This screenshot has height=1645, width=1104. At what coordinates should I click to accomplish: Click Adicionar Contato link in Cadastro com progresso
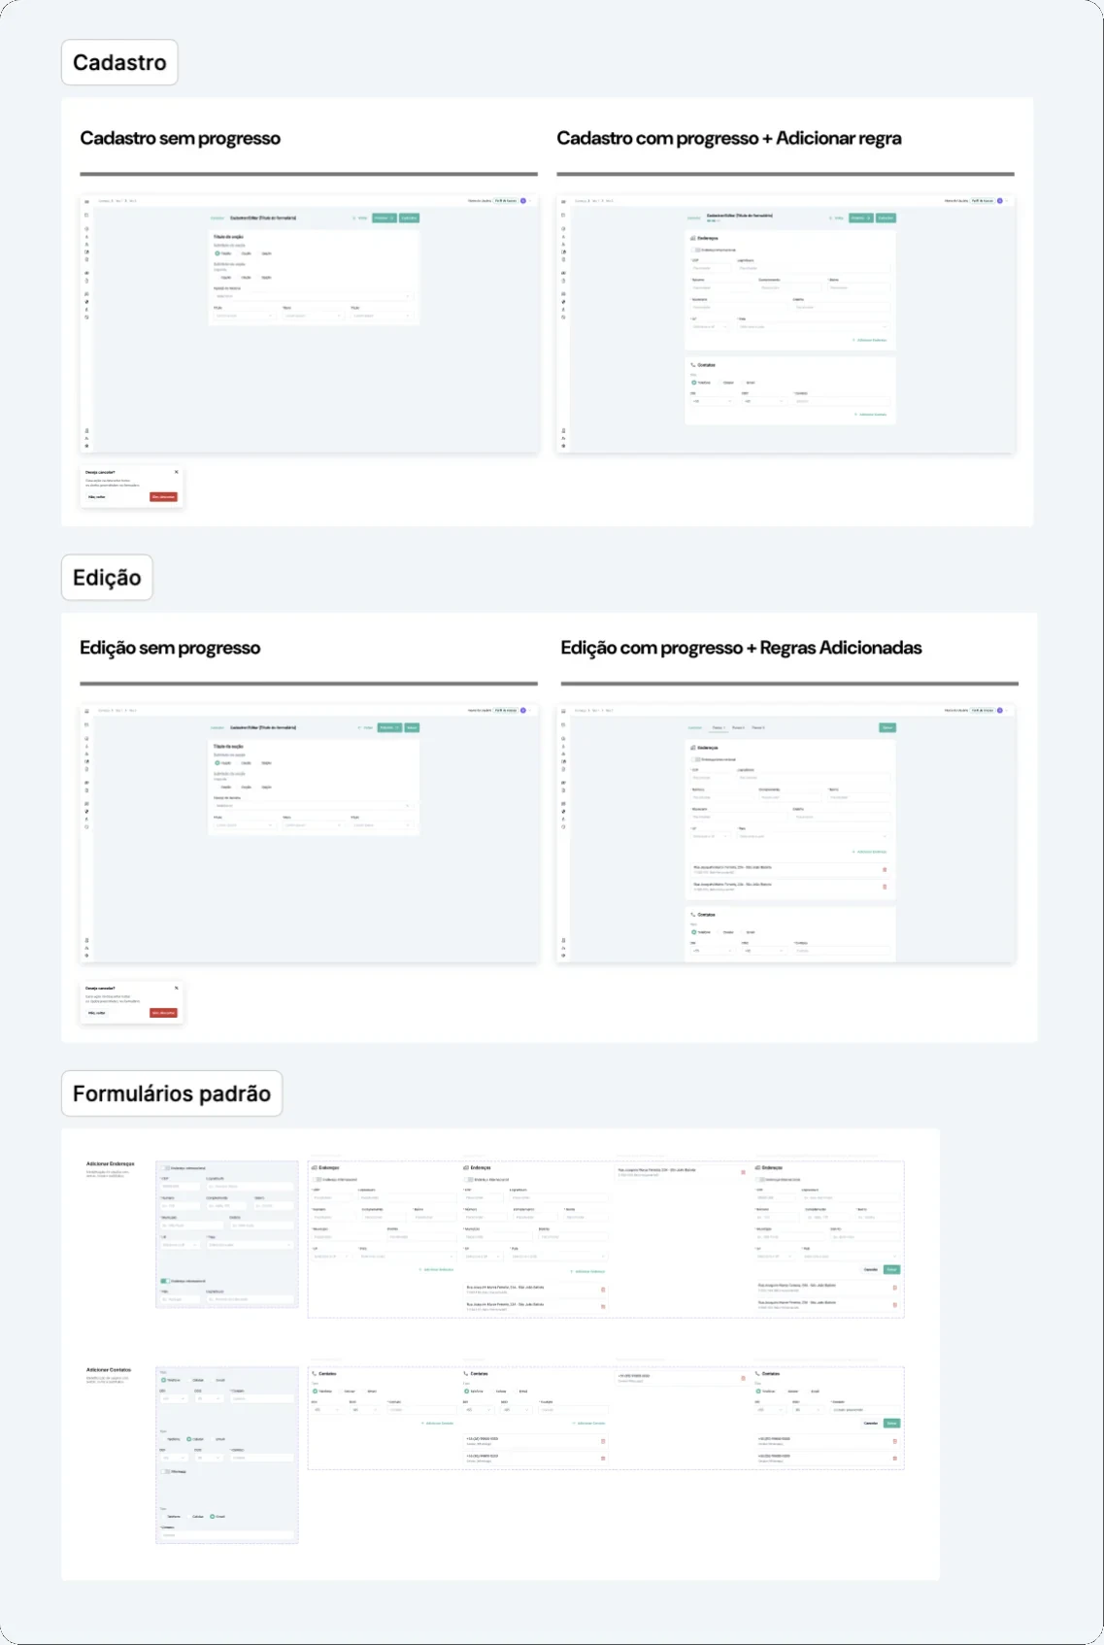[x=871, y=415]
